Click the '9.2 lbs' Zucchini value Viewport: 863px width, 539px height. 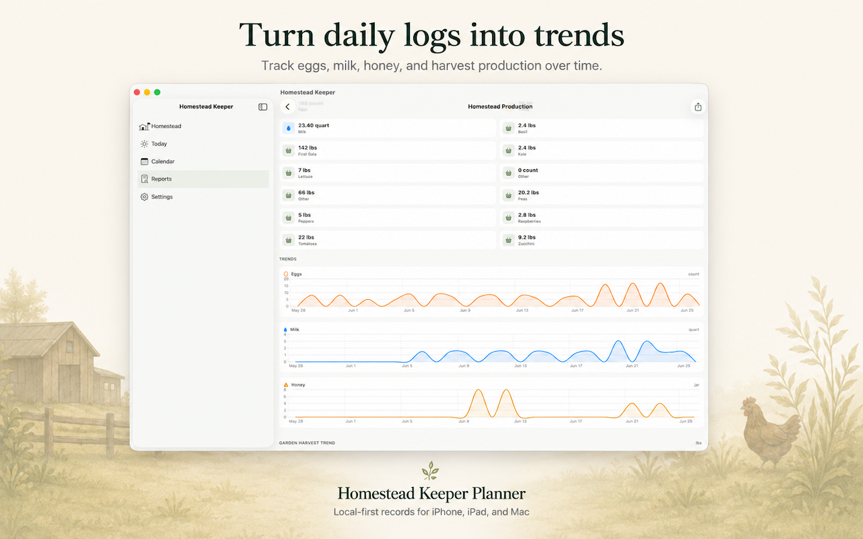tap(527, 237)
